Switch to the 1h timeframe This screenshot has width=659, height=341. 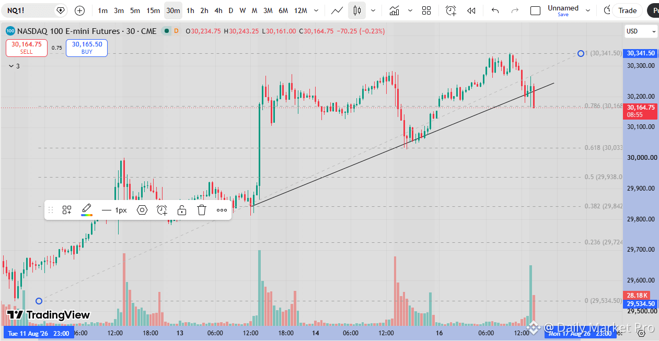click(x=190, y=10)
